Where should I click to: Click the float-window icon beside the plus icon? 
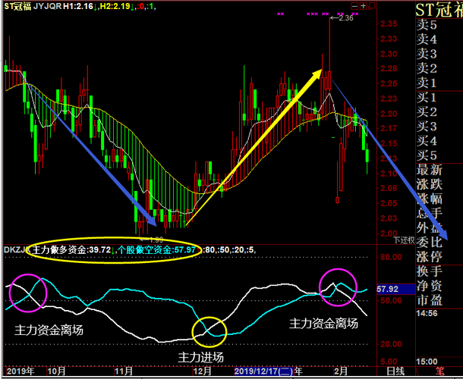372,6
